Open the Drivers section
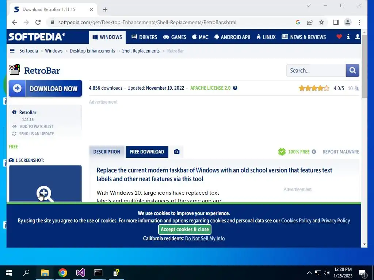374x280 pixels. pyautogui.click(x=144, y=37)
